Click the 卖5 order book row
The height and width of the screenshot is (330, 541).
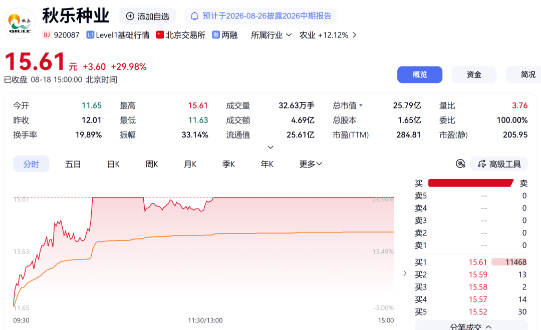471,195
